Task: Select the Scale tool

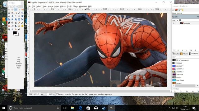Action: [9, 19]
